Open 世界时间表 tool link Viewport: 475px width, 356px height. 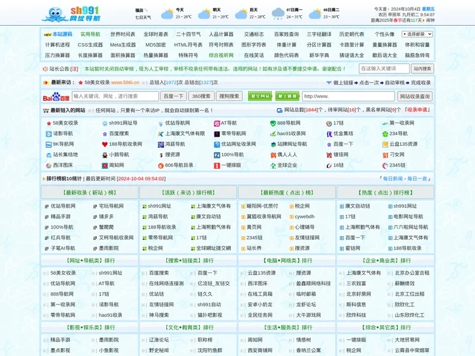tap(123, 34)
